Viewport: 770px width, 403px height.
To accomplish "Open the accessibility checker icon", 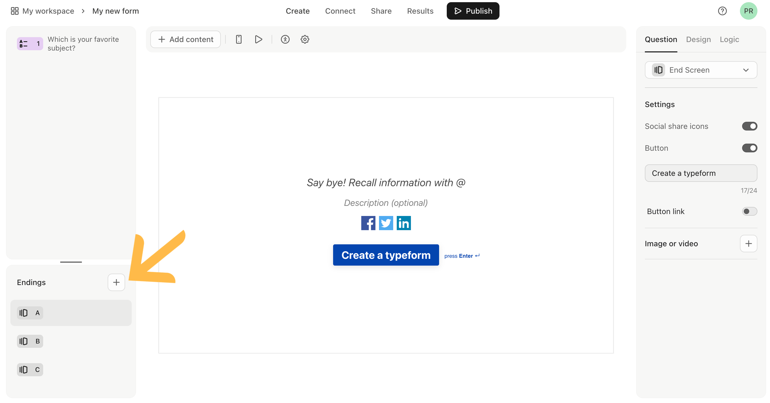I will coord(285,39).
